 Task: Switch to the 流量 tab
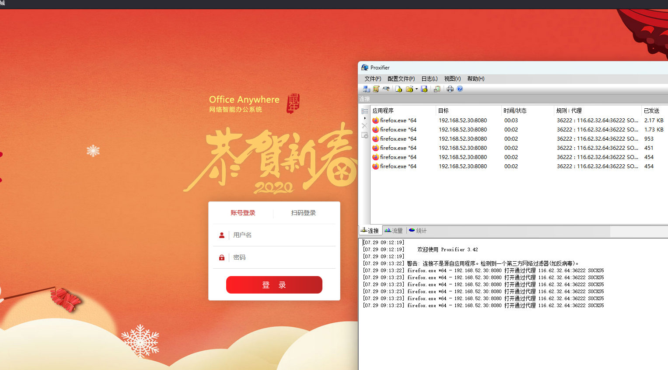[394, 231]
